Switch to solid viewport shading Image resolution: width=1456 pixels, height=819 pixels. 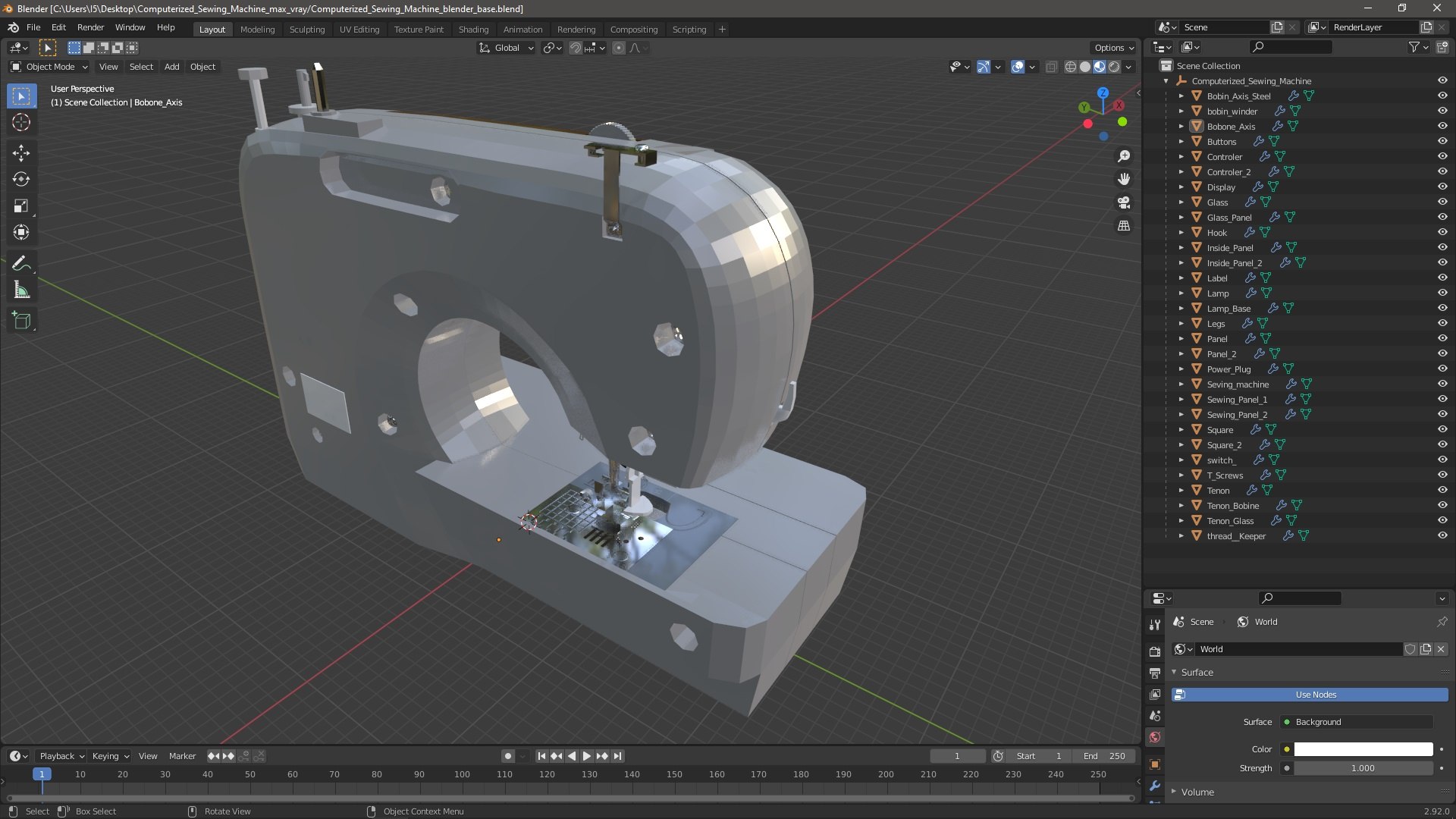click(1085, 67)
